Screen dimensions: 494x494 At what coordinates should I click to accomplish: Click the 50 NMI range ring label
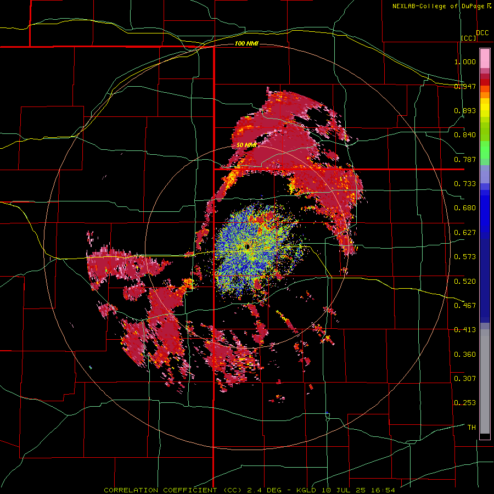246,145
